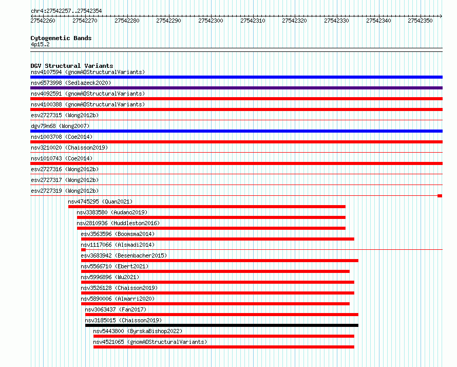Viewport: 457px width, 367px height.
Task: Click the 4p15.2 band label
Action: (x=40, y=45)
